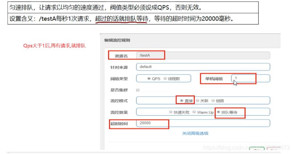Choose 链路 flow control mode
Screen dimensions: 293x154
tap(213, 101)
